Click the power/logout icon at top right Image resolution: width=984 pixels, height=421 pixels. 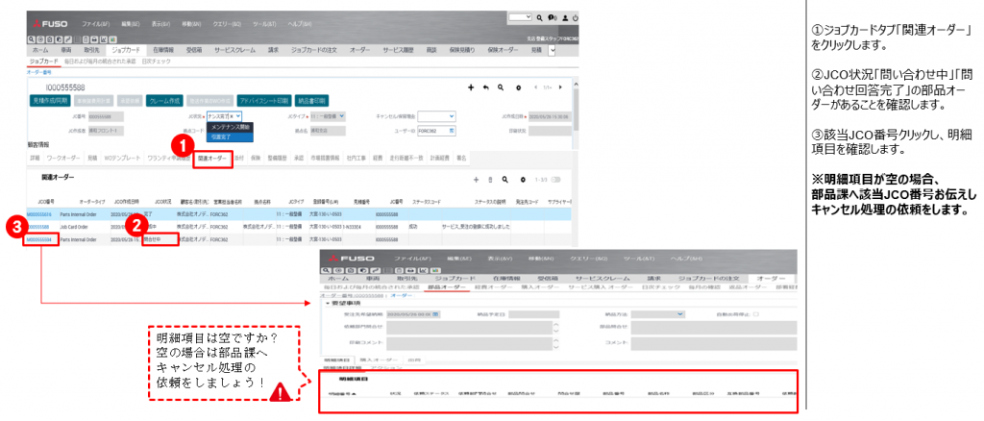(x=575, y=17)
